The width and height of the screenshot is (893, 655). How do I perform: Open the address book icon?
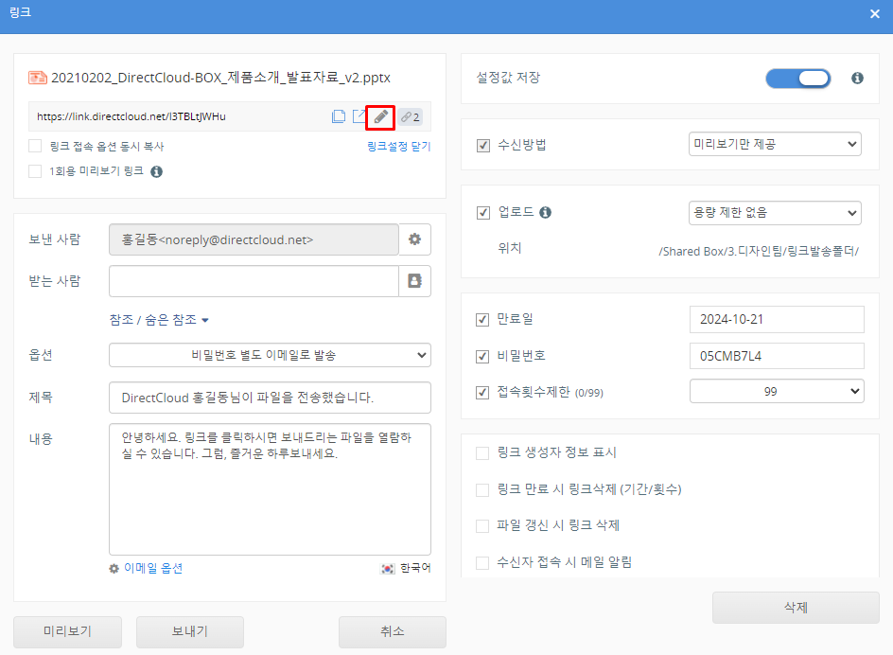click(x=414, y=281)
